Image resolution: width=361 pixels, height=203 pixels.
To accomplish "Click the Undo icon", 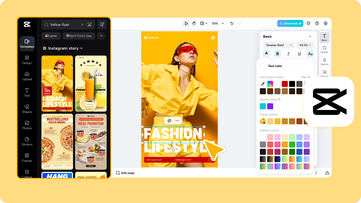I will [232, 23].
